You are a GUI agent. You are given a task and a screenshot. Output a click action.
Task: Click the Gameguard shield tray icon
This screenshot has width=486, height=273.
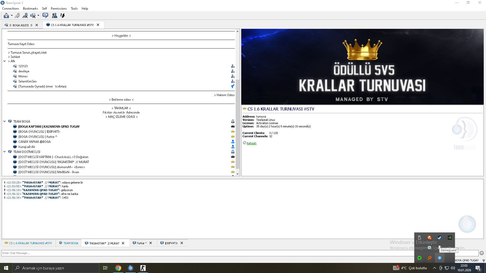(x=440, y=258)
